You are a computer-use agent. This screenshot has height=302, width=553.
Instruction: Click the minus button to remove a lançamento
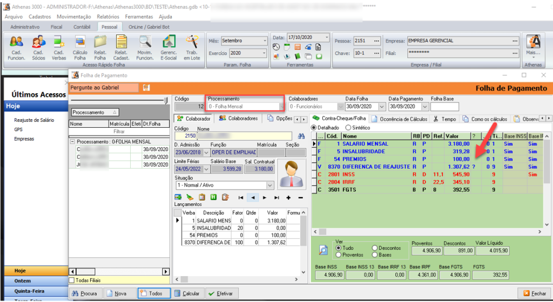(x=300, y=198)
